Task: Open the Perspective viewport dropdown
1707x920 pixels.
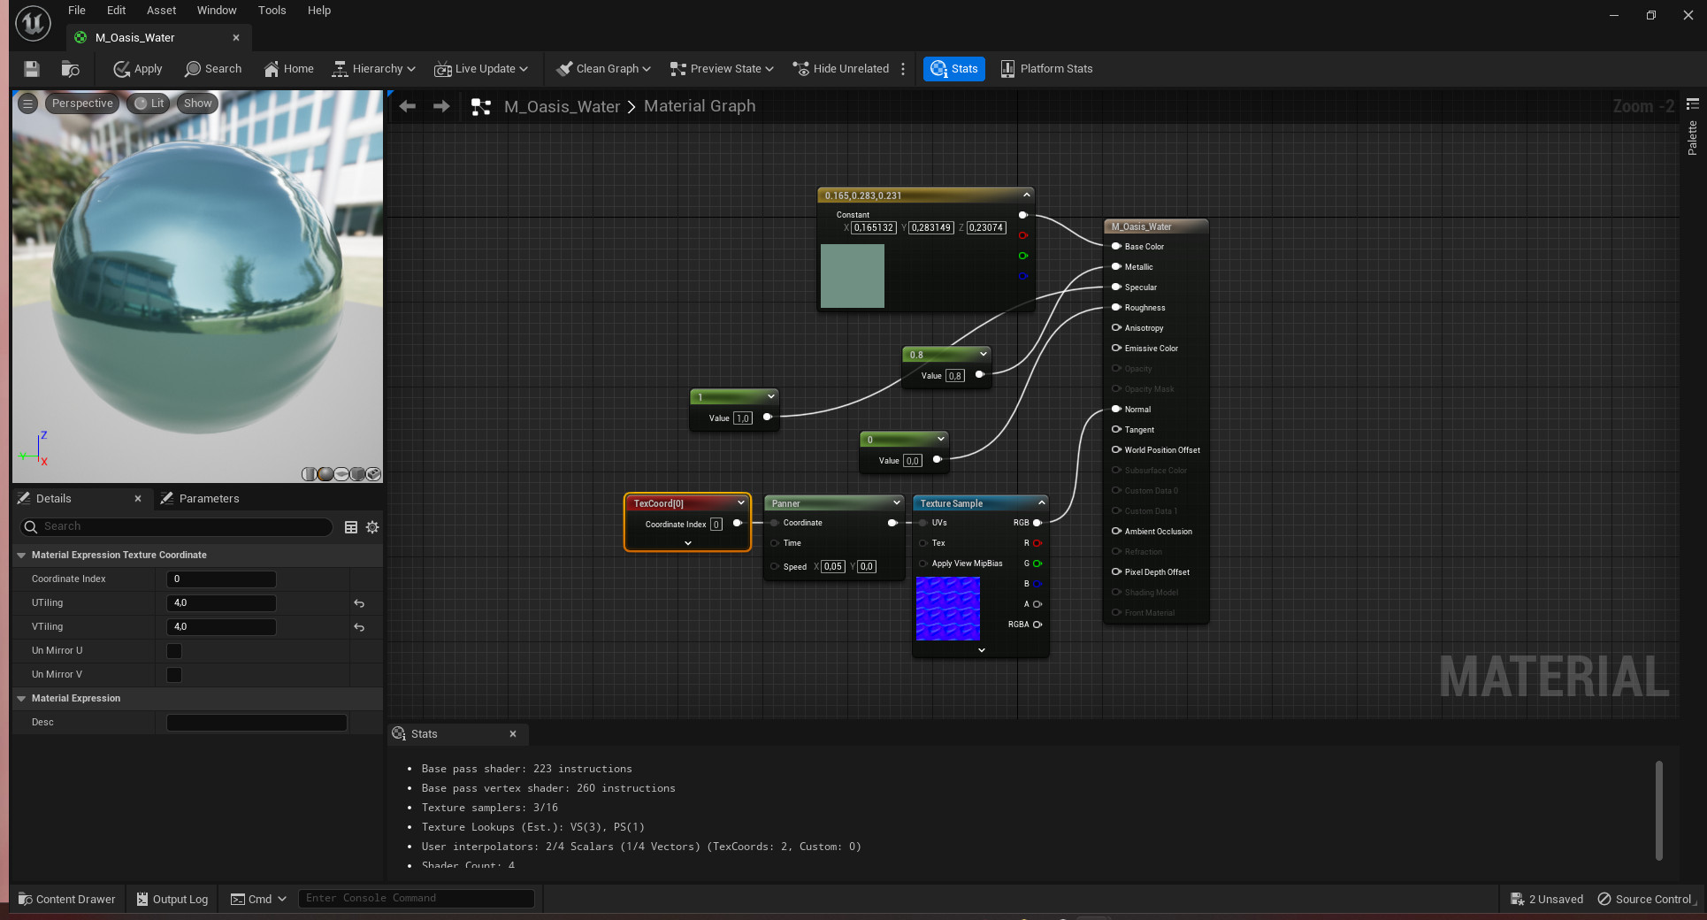Action: coord(82,103)
